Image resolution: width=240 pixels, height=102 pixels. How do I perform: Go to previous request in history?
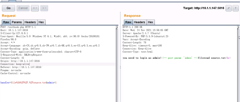click(x=35, y=8)
